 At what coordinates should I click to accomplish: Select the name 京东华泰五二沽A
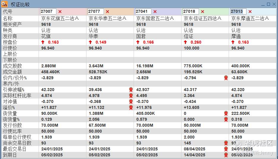click(x=108, y=18)
